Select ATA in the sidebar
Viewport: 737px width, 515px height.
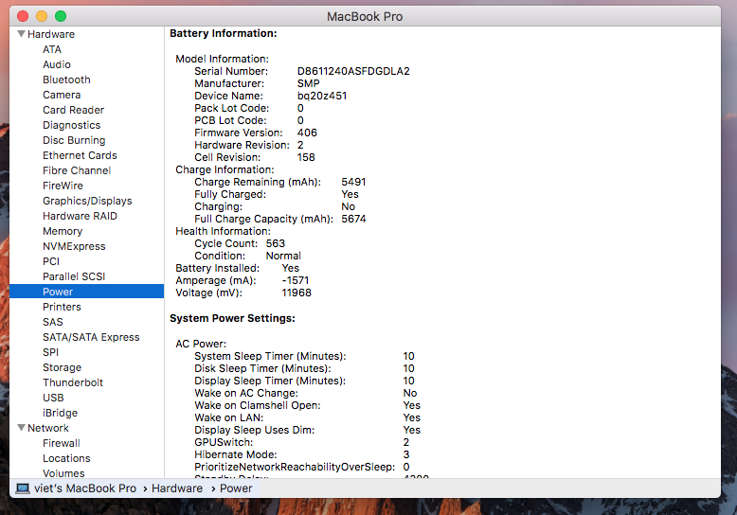[x=52, y=49]
